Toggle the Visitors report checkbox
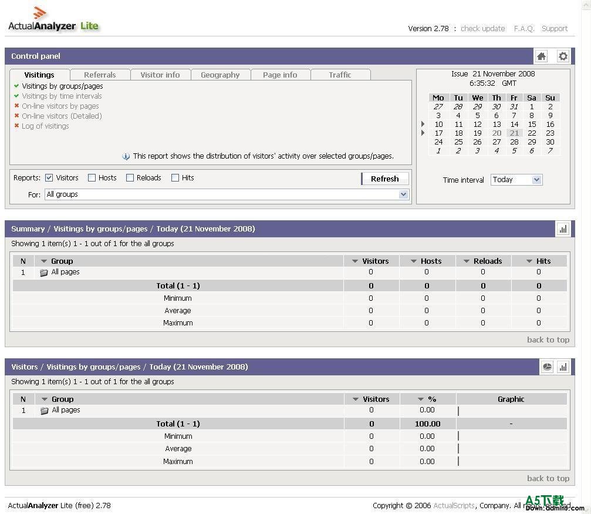 49,178
